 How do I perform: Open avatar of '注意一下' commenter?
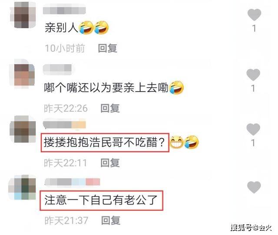pos(22,187)
